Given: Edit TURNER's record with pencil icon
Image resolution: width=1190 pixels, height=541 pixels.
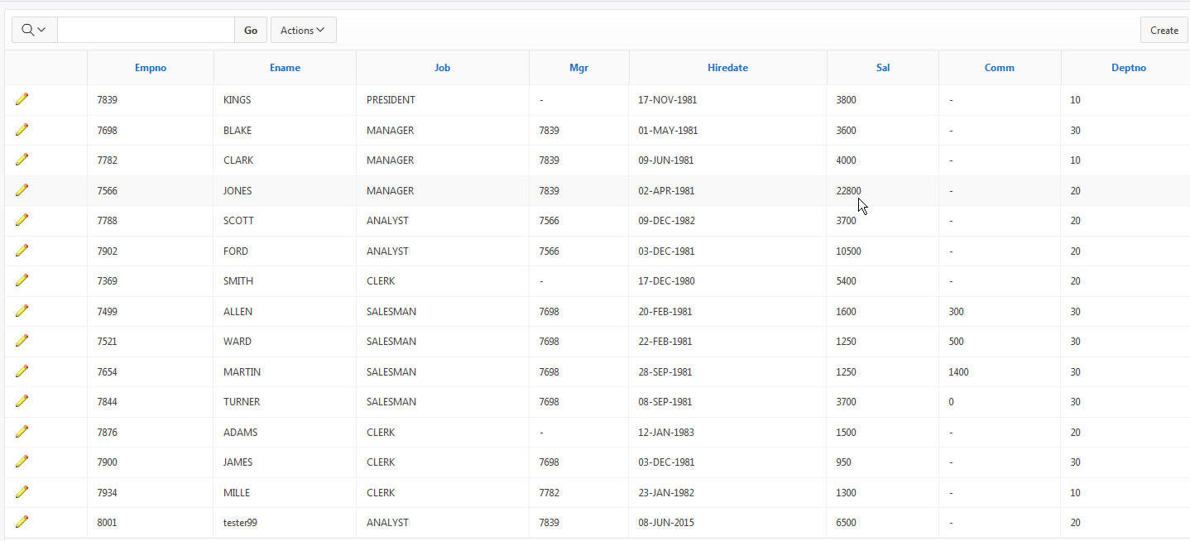Looking at the screenshot, I should pyautogui.click(x=22, y=401).
